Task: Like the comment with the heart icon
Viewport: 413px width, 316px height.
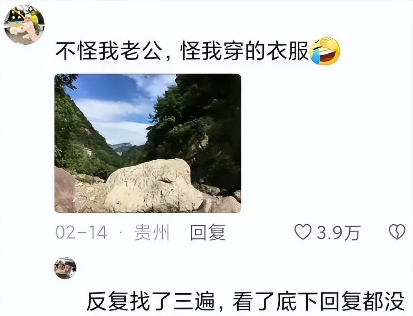Action: tap(303, 232)
